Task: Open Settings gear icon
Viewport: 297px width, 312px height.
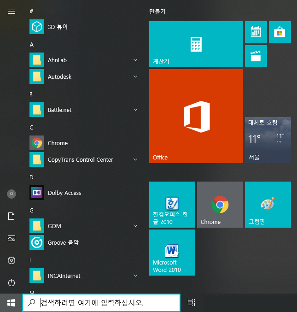Action: [12, 260]
